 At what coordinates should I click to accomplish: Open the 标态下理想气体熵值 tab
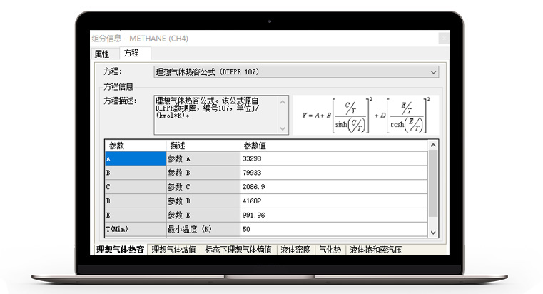point(238,250)
